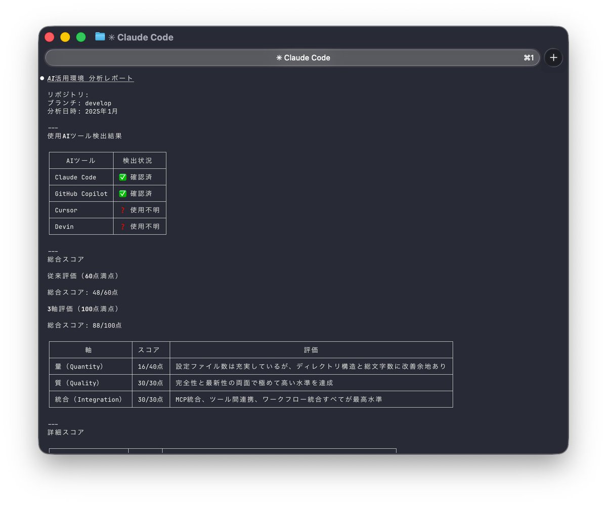
Task: Click red question mark in Cursor row
Action: [x=122, y=210]
